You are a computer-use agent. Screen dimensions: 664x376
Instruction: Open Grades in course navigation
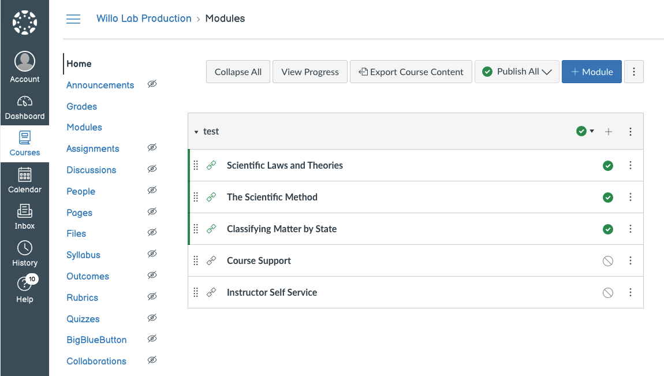pos(82,106)
